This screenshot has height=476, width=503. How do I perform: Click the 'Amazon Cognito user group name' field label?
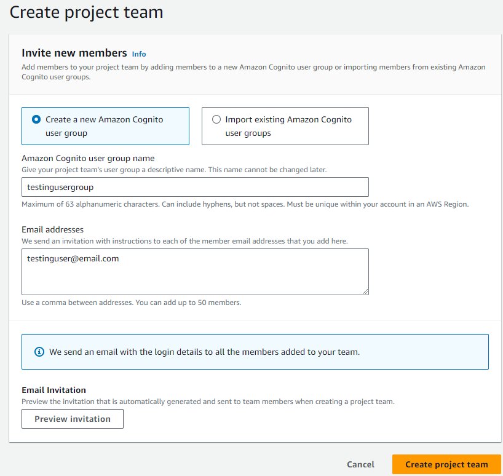(x=88, y=158)
